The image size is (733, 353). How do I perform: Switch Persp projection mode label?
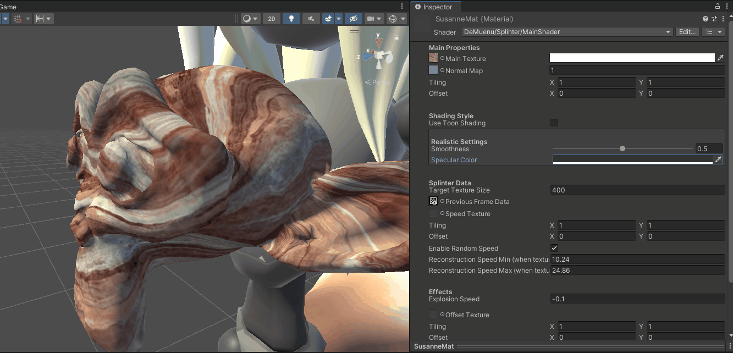[x=377, y=82]
